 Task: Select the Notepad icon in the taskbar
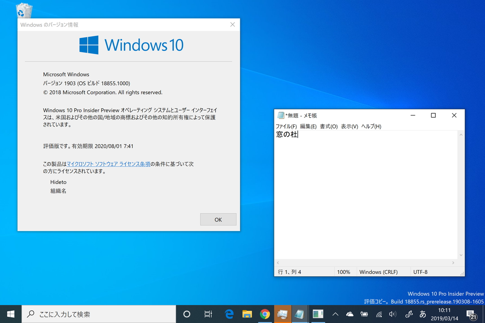tap(299, 314)
